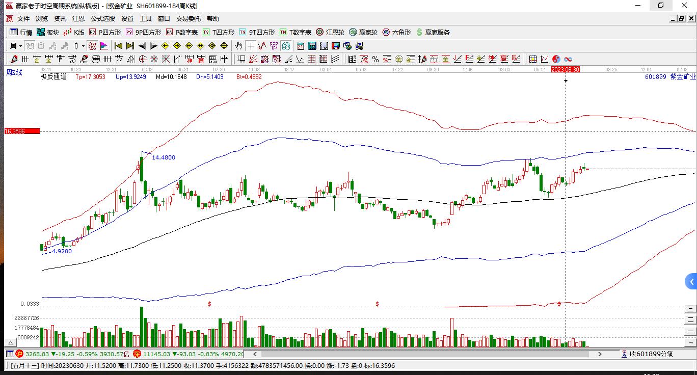
Task: Click the 4.9200 low price label
Action: [62, 251]
